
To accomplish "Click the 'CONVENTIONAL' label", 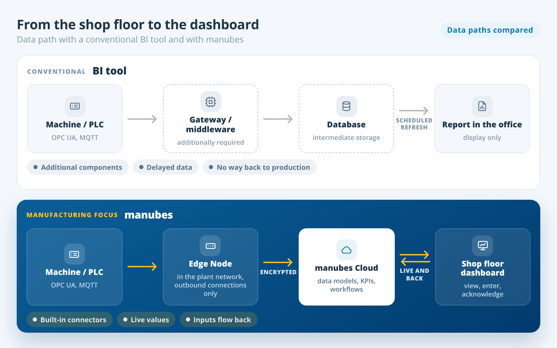I will (56, 72).
